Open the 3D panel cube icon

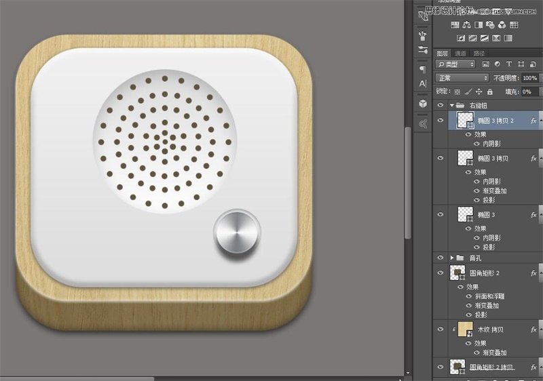tap(423, 103)
